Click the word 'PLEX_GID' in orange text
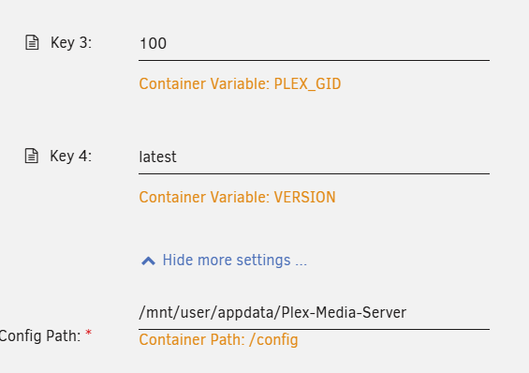This screenshot has width=529, height=373. point(307,84)
